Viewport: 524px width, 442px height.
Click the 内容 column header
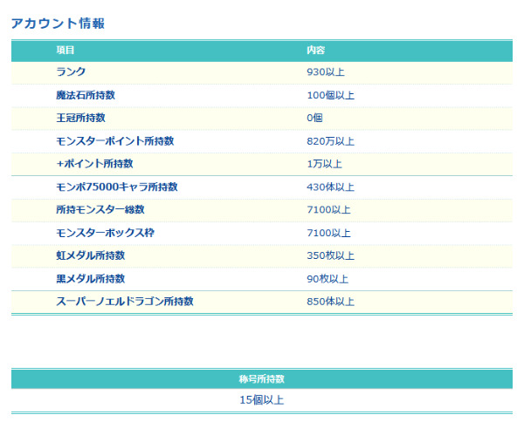pos(315,51)
